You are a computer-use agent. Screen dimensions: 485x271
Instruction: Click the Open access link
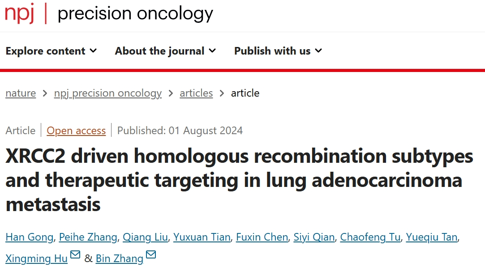pos(76,131)
